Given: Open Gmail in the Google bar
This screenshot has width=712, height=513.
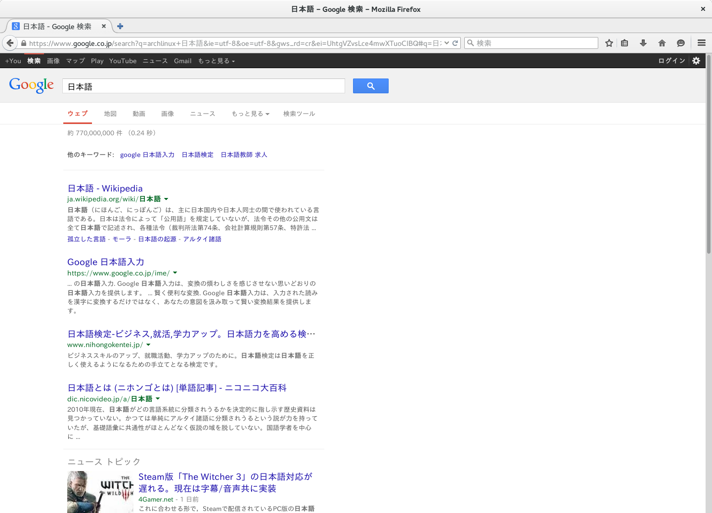Looking at the screenshot, I should pyautogui.click(x=183, y=61).
